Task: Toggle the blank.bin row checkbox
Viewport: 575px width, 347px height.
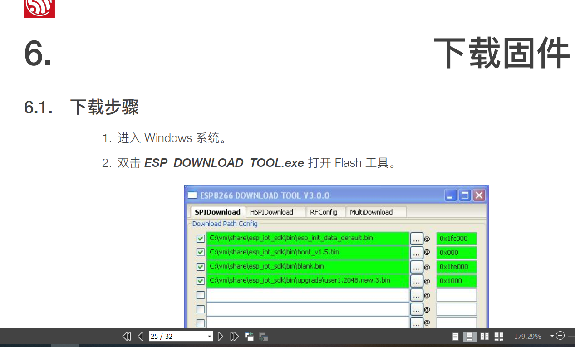Action: (x=200, y=267)
